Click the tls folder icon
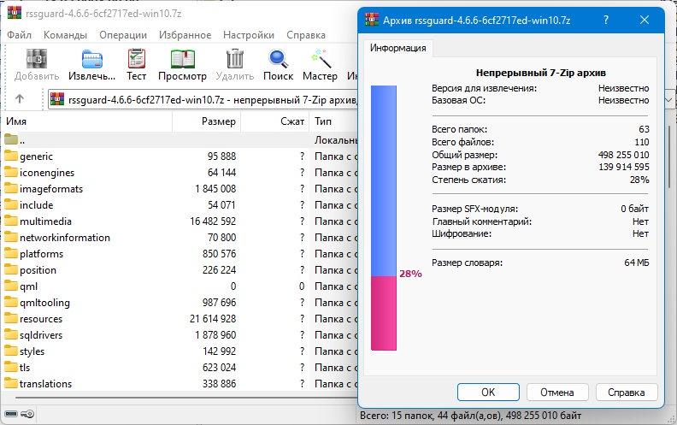The width and height of the screenshot is (677, 425). tap(11, 367)
